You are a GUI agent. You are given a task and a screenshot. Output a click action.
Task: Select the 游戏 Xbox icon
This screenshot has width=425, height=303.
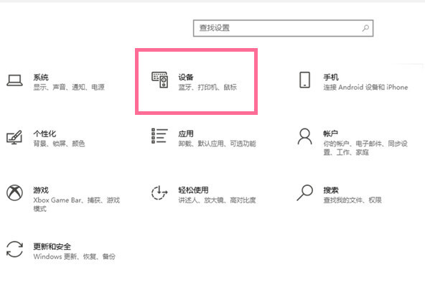pos(14,192)
